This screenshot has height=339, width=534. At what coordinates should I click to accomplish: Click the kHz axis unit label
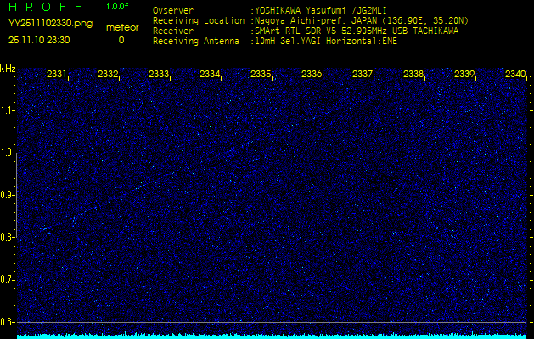coord(8,69)
